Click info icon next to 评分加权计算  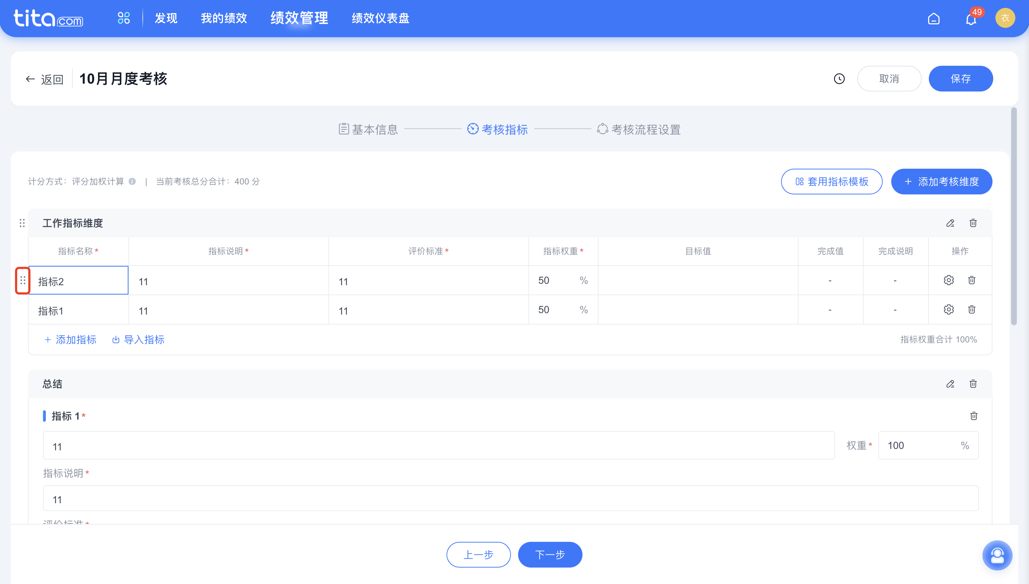tap(132, 181)
